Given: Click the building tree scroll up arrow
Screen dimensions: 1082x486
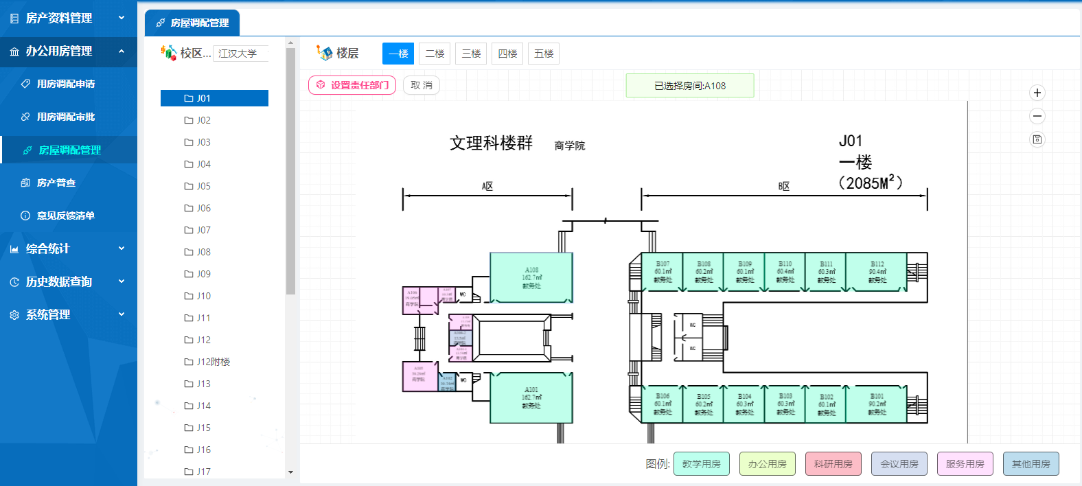Looking at the screenshot, I should (x=290, y=43).
